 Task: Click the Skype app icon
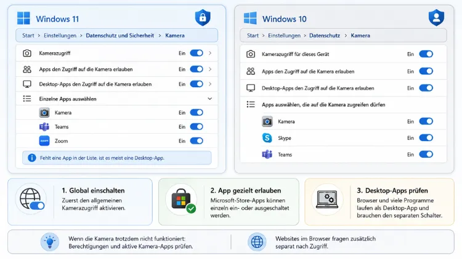[x=267, y=138]
